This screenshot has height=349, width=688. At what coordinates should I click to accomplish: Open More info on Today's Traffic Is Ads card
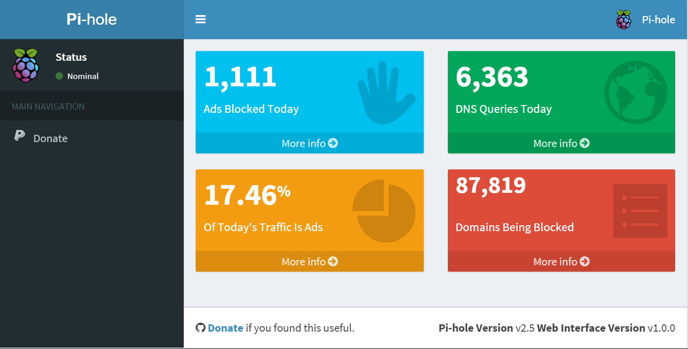click(310, 261)
